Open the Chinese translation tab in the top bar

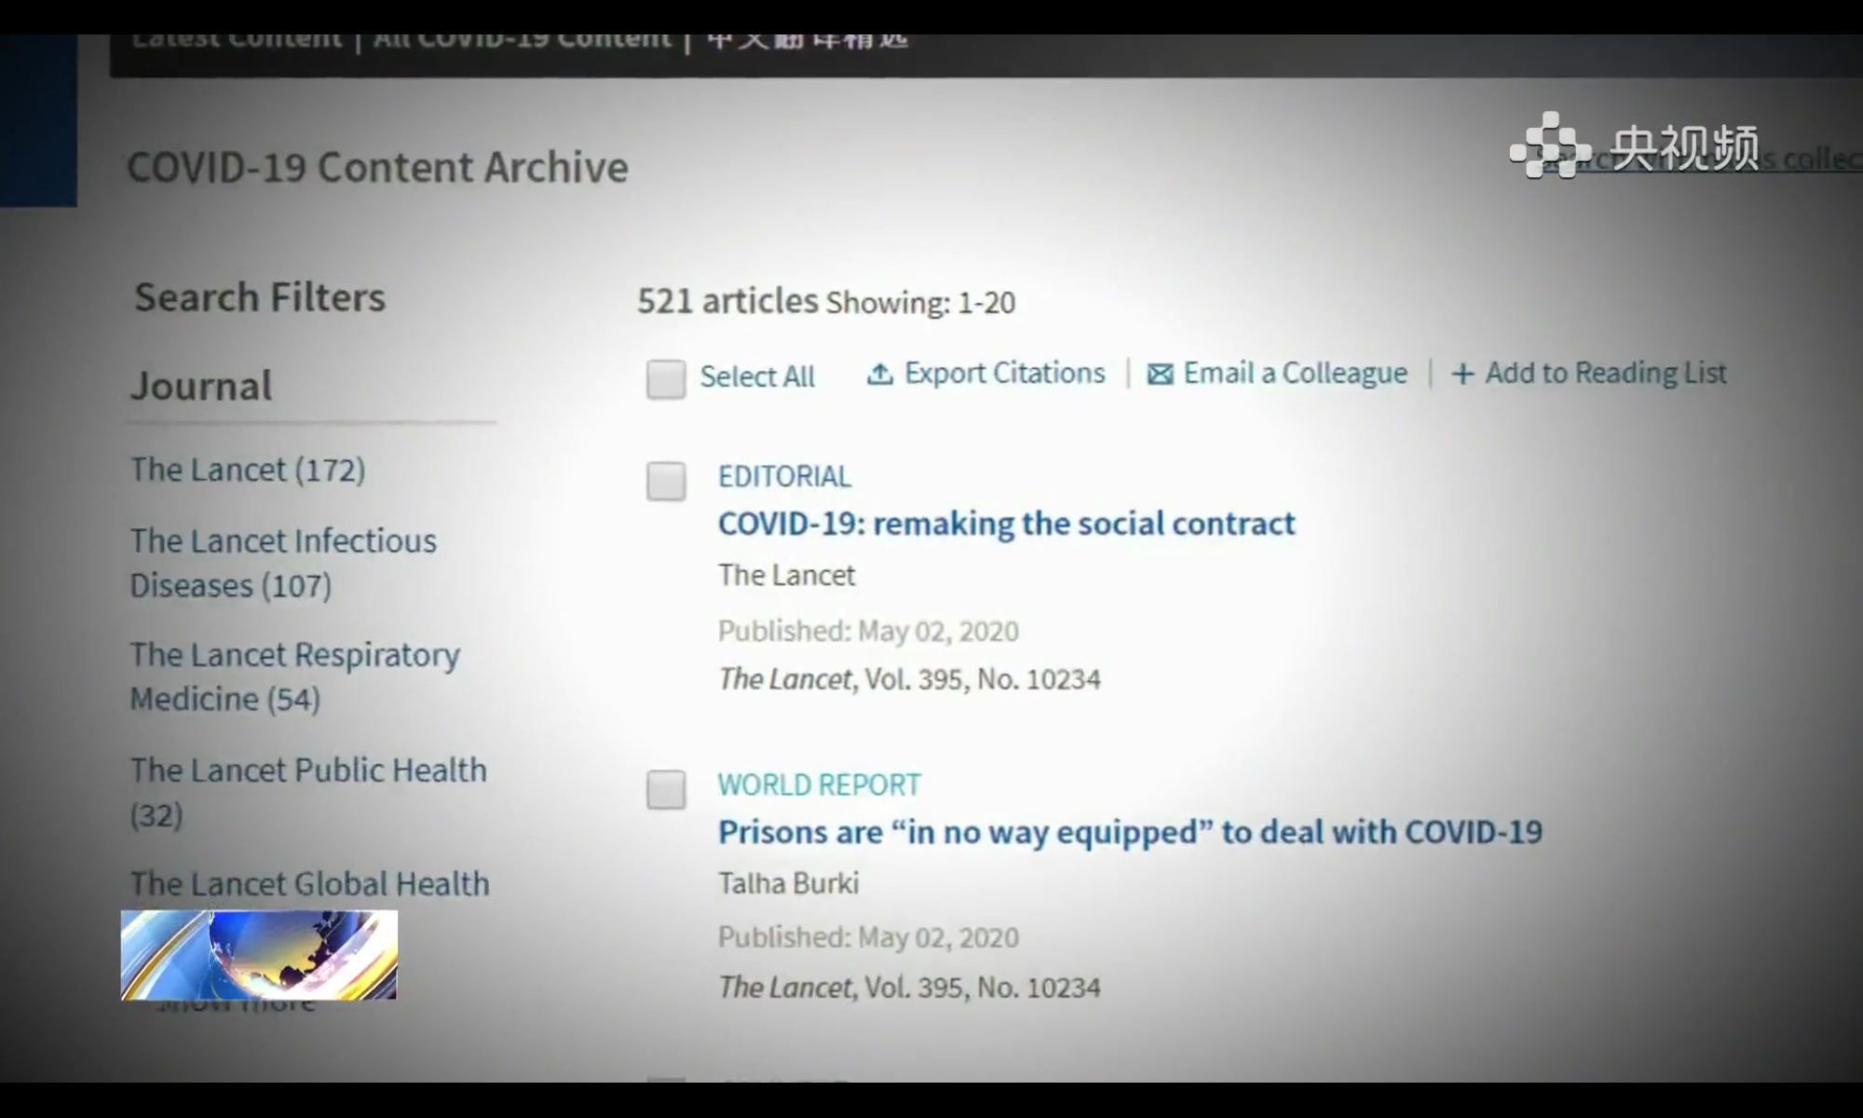pos(807,40)
